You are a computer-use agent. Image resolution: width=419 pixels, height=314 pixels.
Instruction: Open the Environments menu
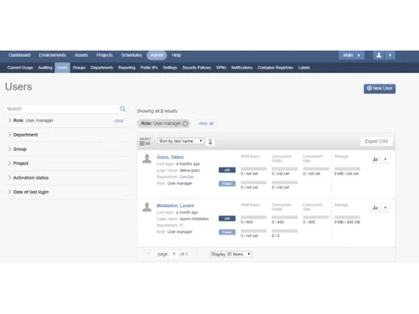click(x=53, y=55)
